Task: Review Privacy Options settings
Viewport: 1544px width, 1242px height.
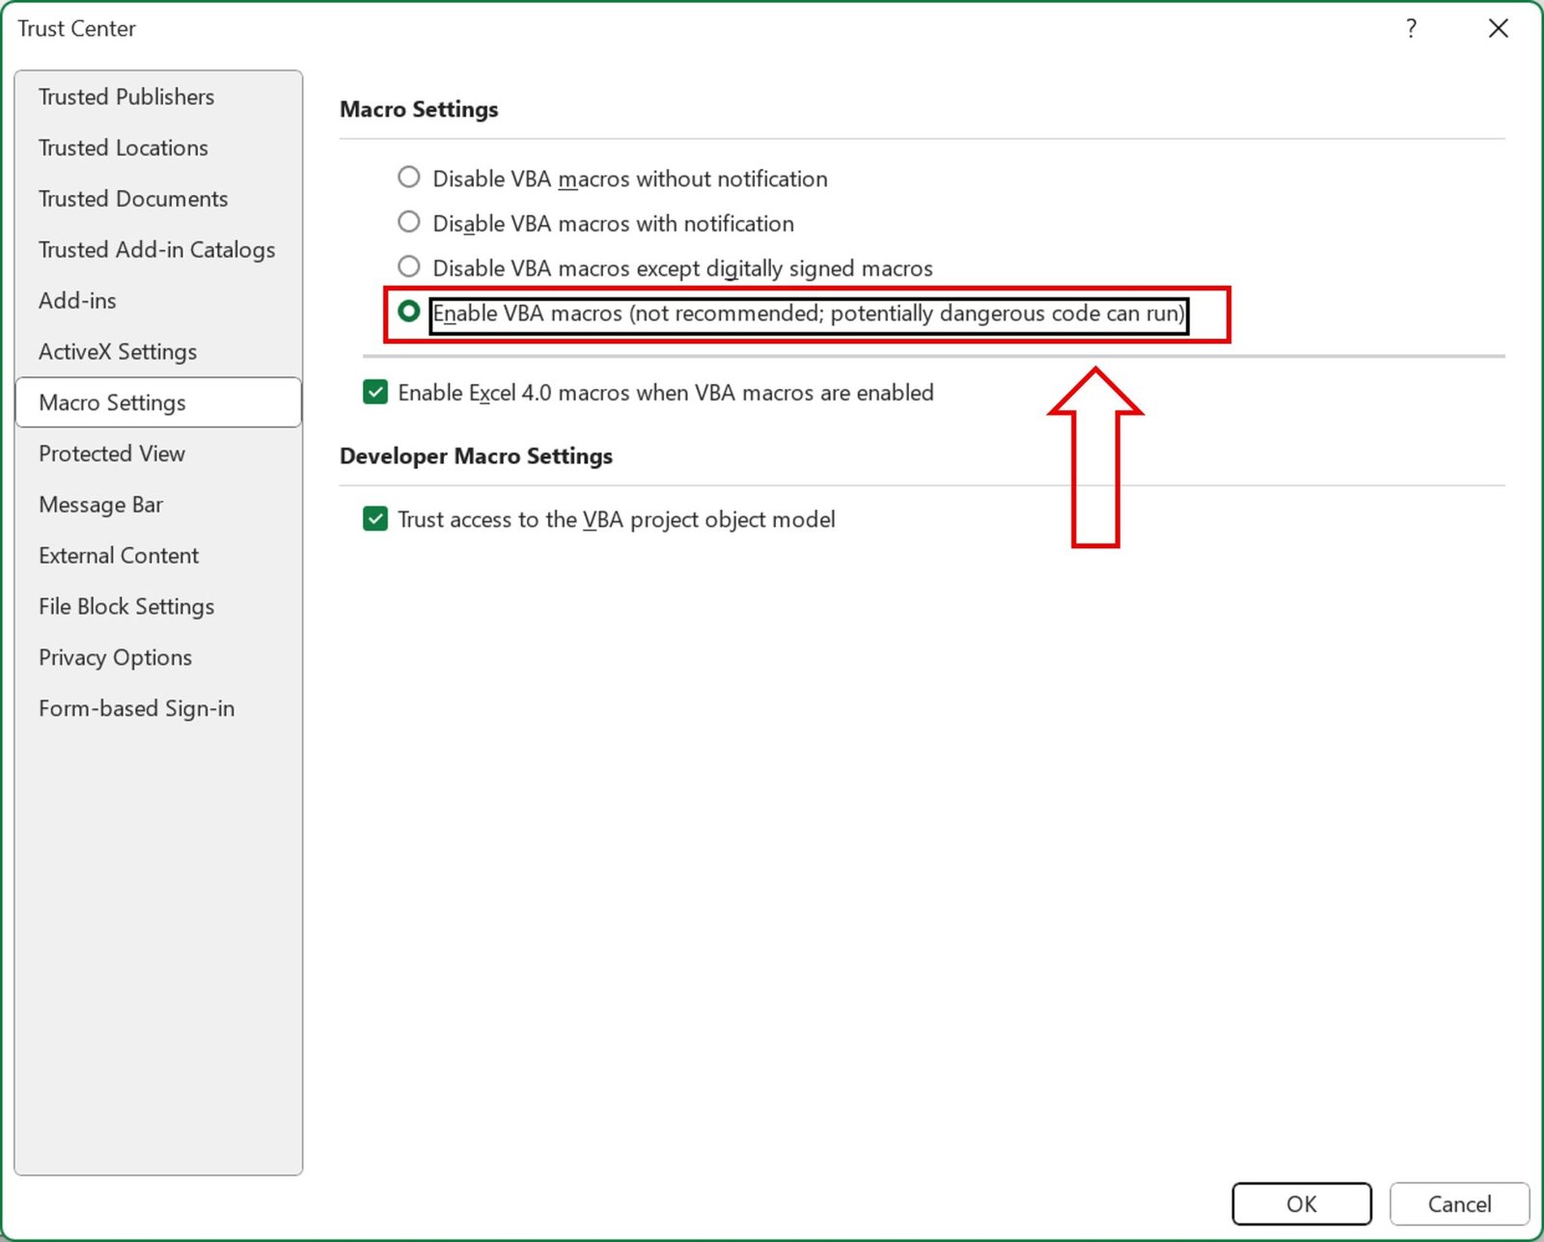Action: (x=115, y=657)
